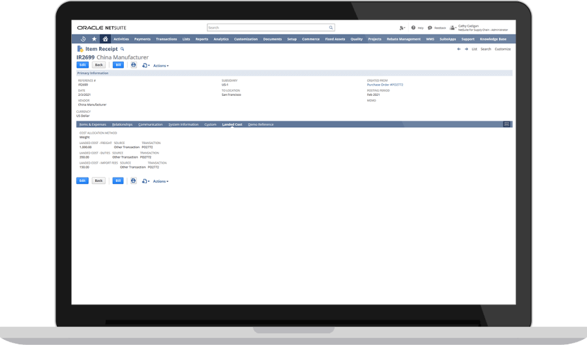The height and width of the screenshot is (345, 587).
Task: Open the Payments menu
Action: (142, 39)
